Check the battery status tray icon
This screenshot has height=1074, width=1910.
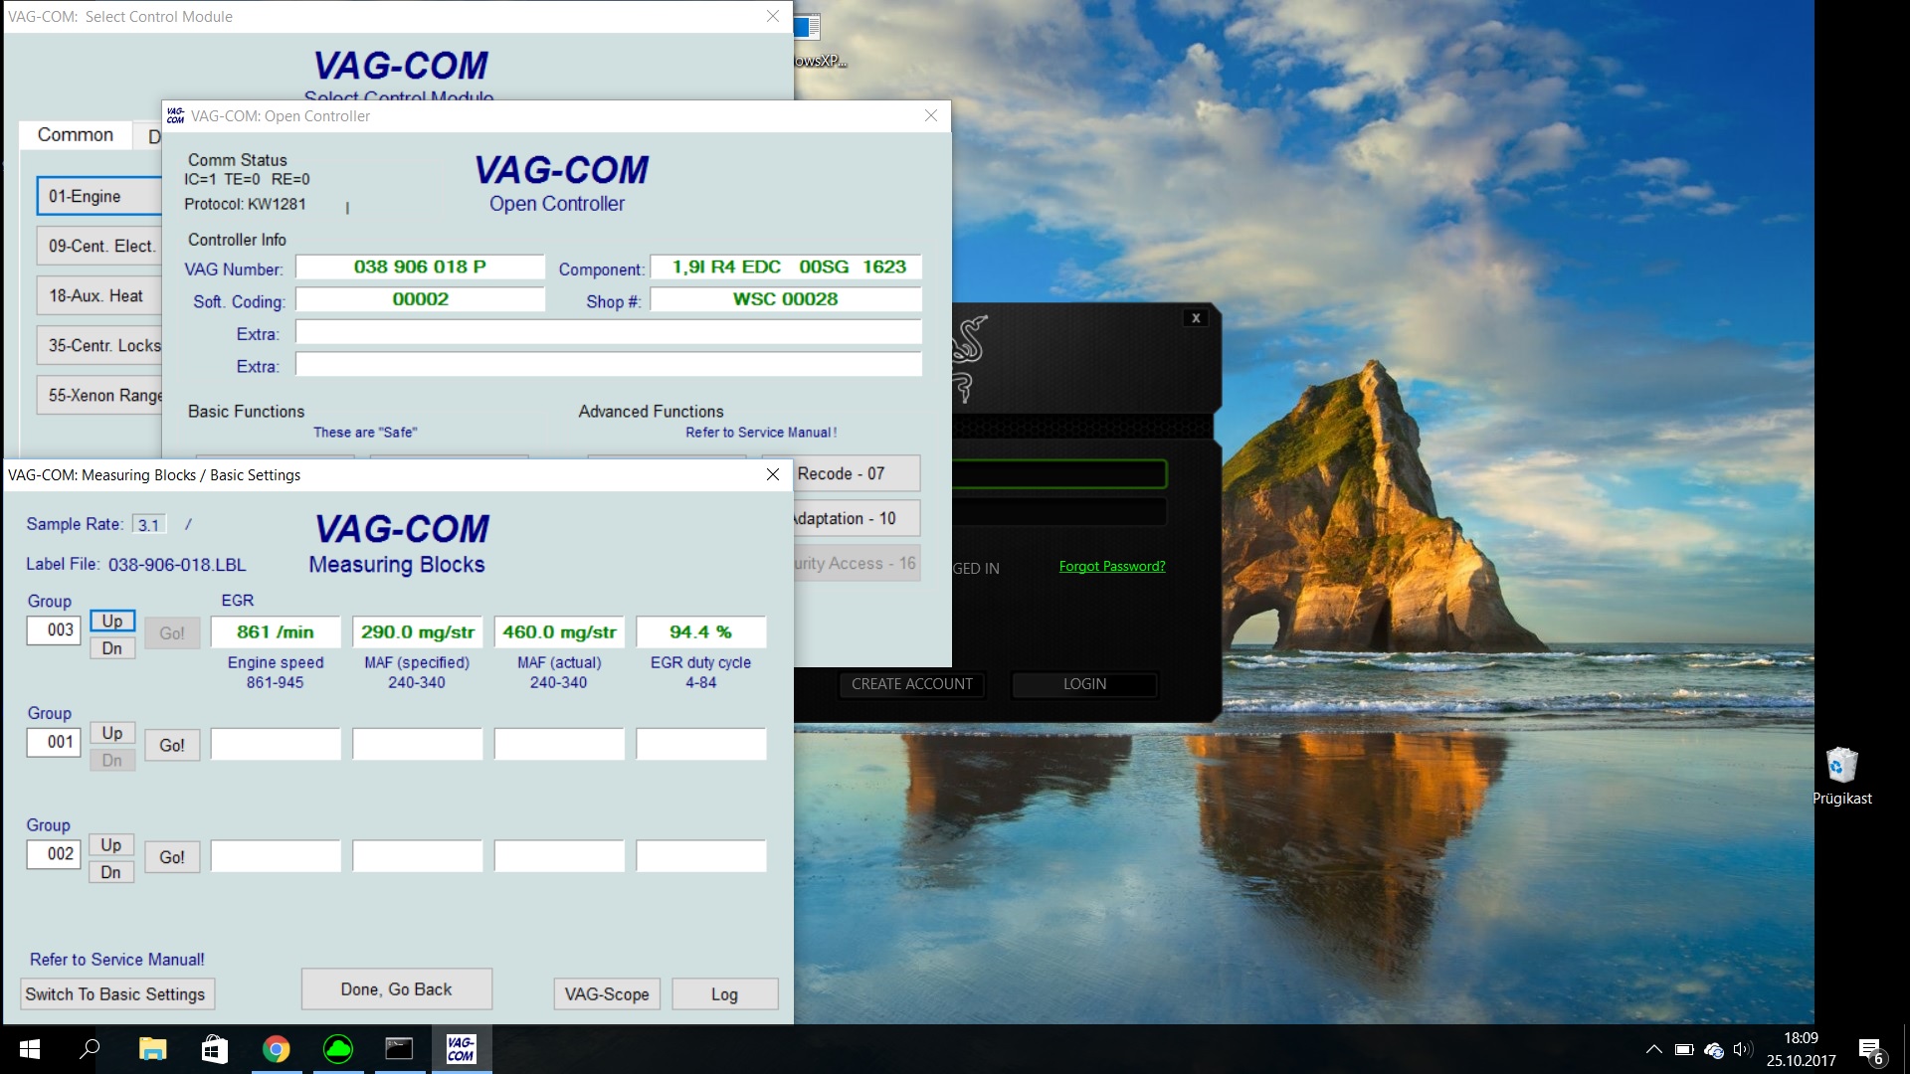[x=1683, y=1049]
